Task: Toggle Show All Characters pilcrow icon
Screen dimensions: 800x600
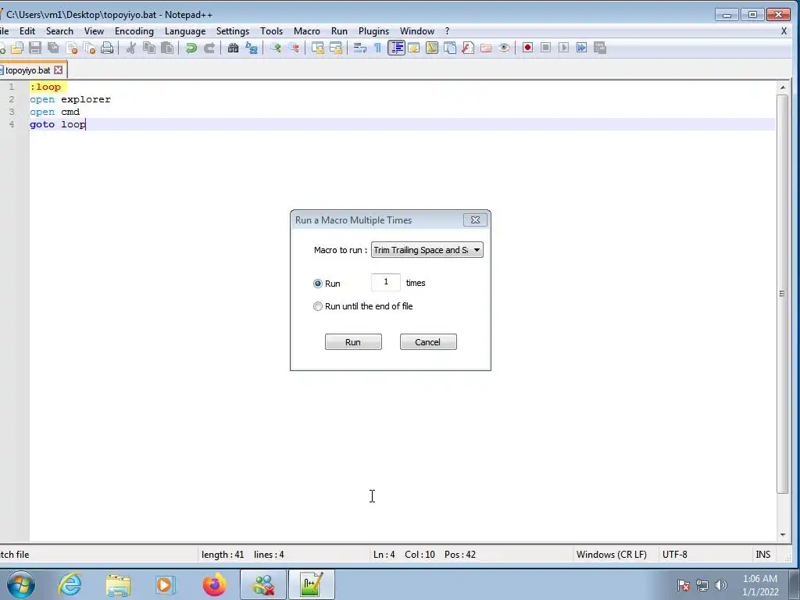Action: (377, 48)
